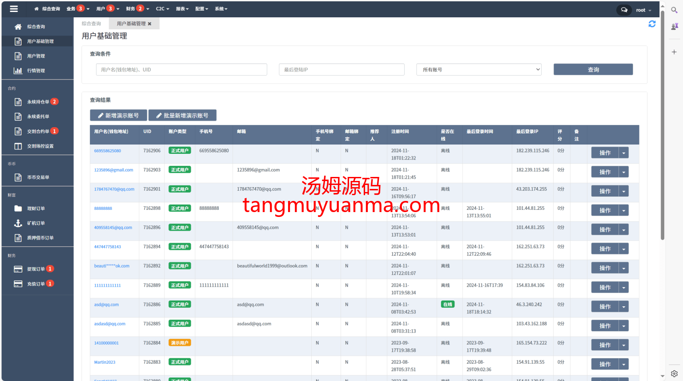Expand action arrow for user 669558625080

point(624,153)
